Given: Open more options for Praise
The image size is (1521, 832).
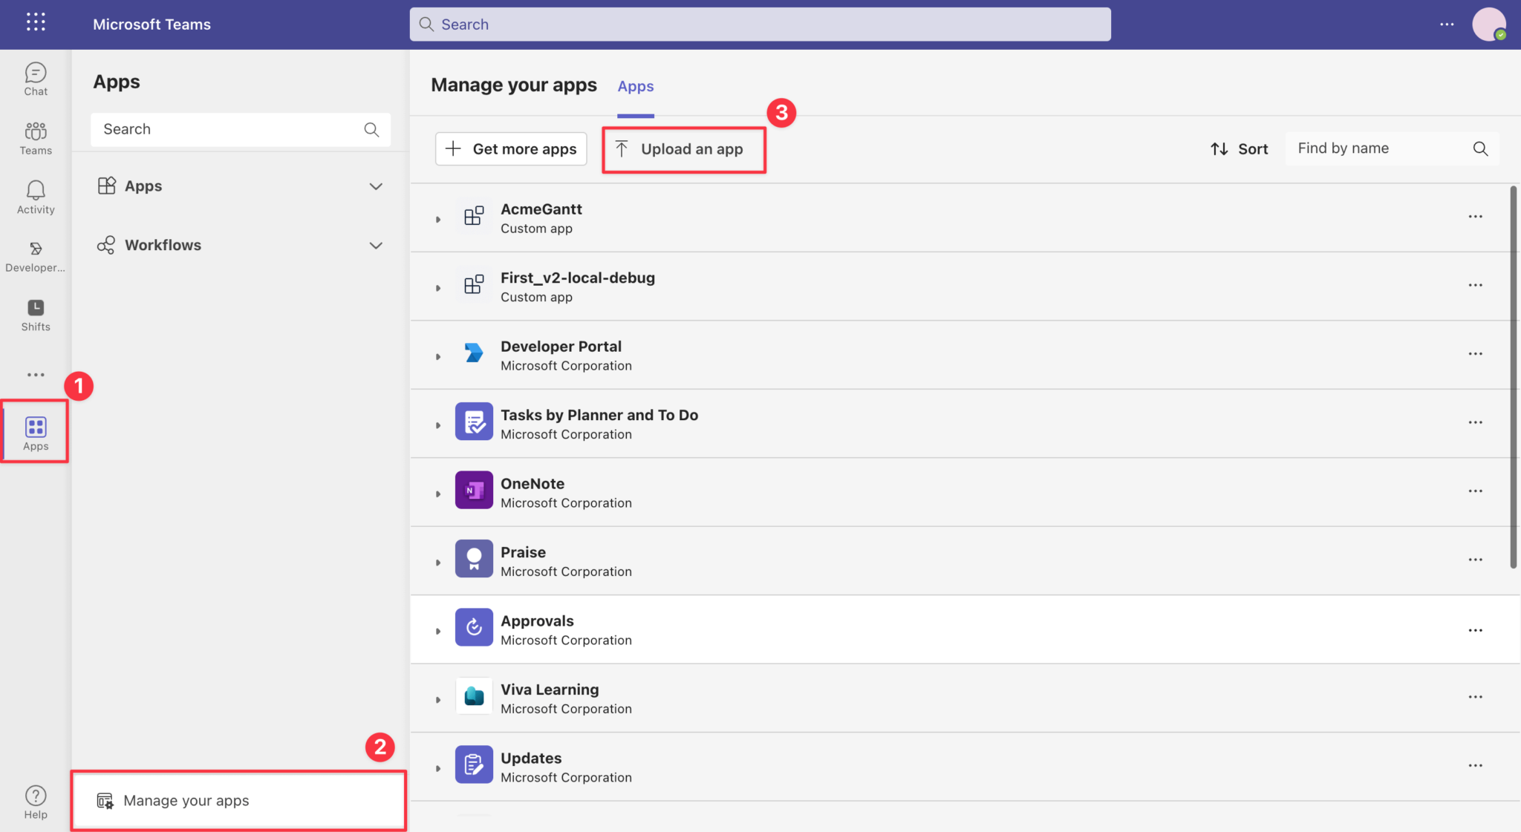Looking at the screenshot, I should point(1475,560).
